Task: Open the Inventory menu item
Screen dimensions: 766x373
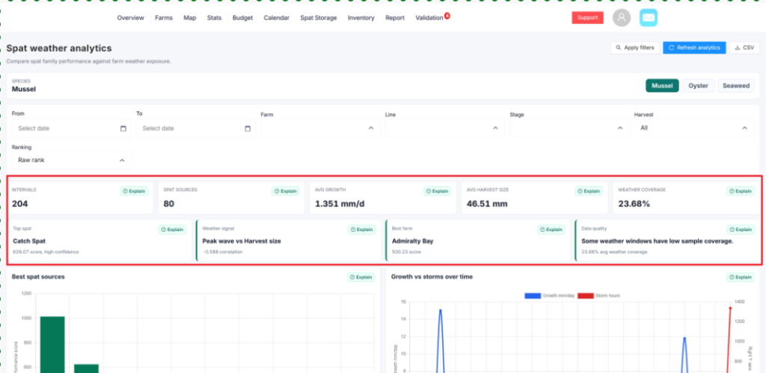Action: pyautogui.click(x=361, y=18)
